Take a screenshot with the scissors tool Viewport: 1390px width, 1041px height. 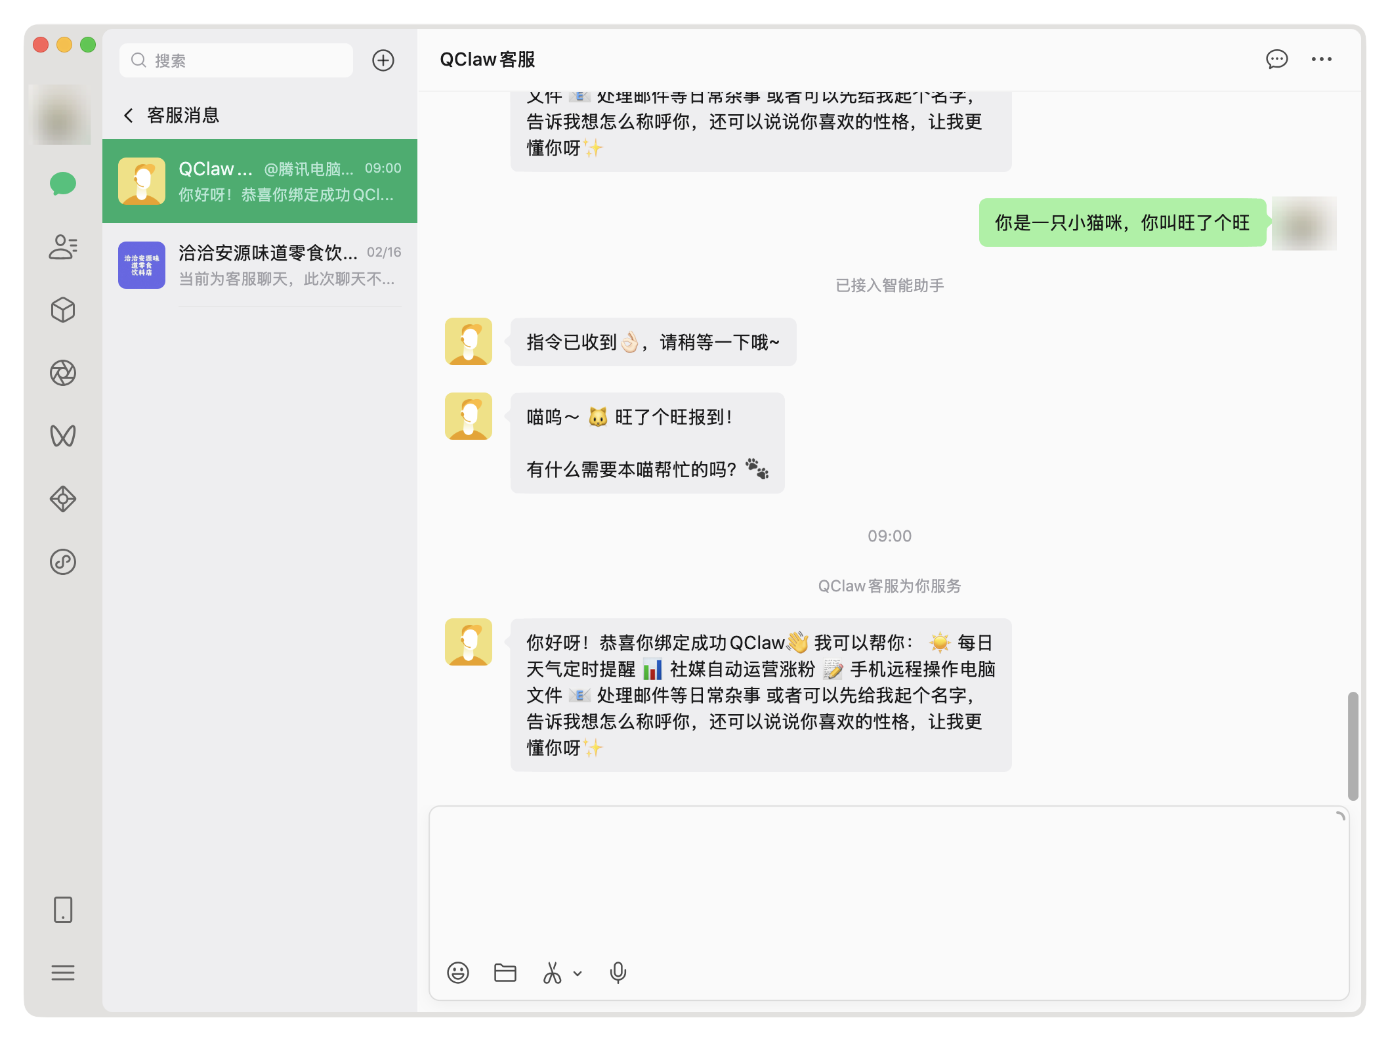click(551, 973)
